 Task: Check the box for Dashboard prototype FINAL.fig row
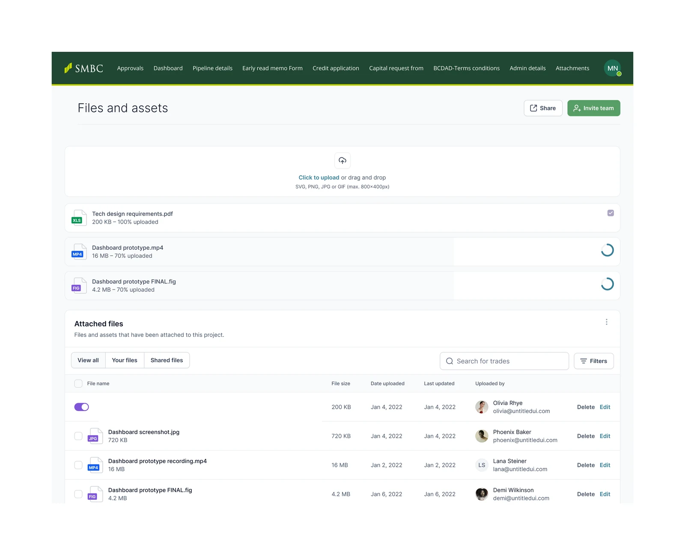tap(78, 494)
